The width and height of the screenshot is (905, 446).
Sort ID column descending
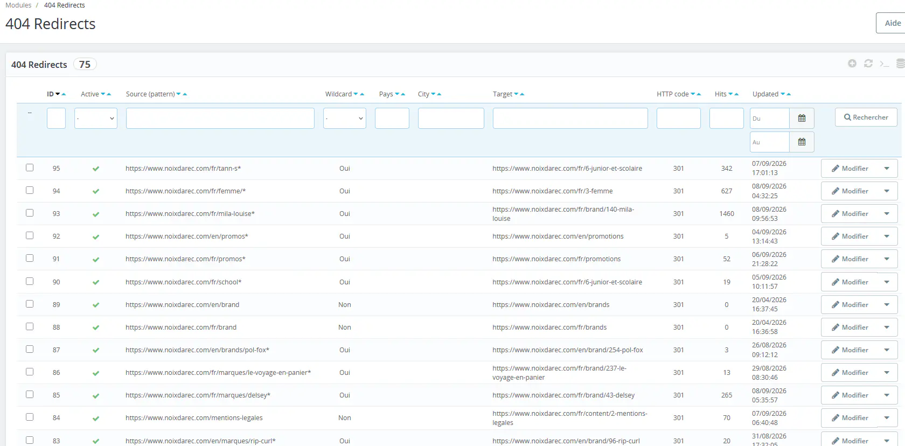coord(58,94)
